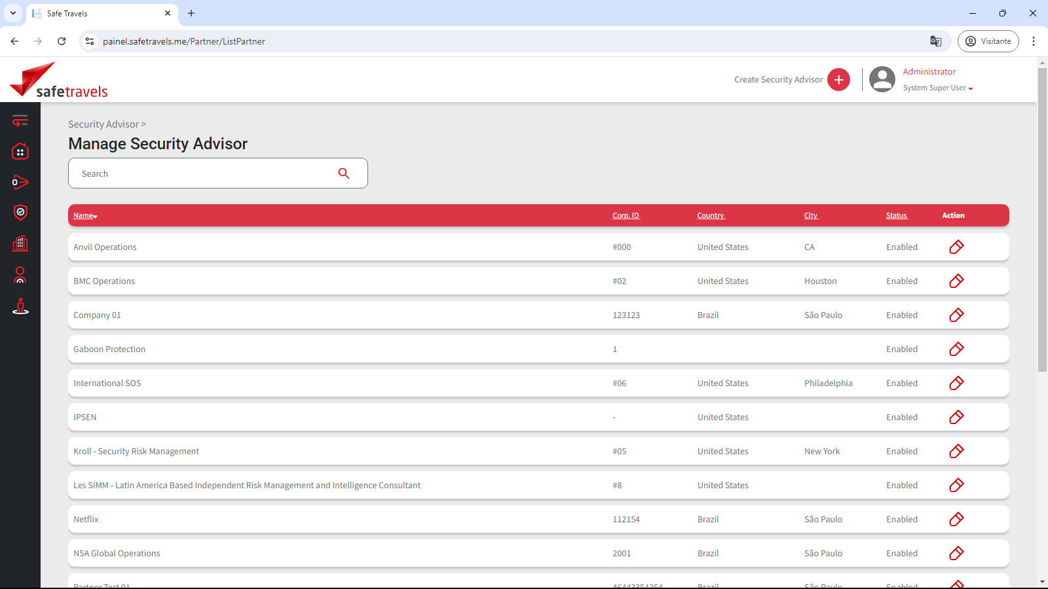Screen dimensions: 1048x589
Task: Click the magnifier search icon
Action: pos(344,173)
